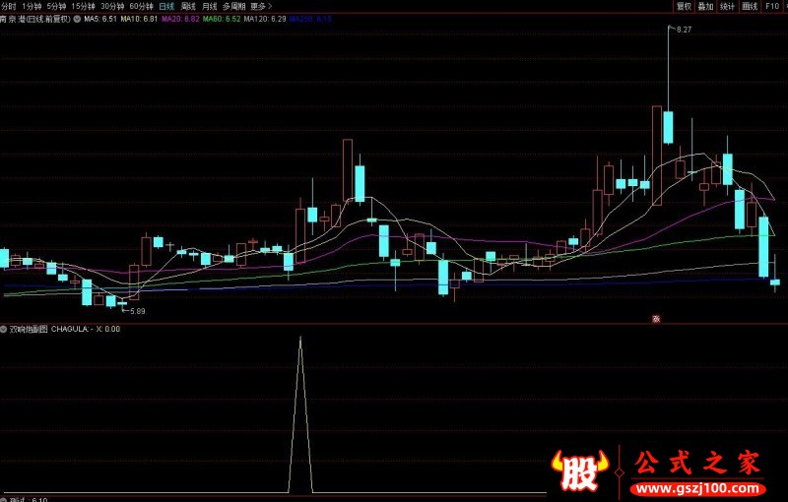Expand the 更多 periods dropdown

tap(261, 6)
